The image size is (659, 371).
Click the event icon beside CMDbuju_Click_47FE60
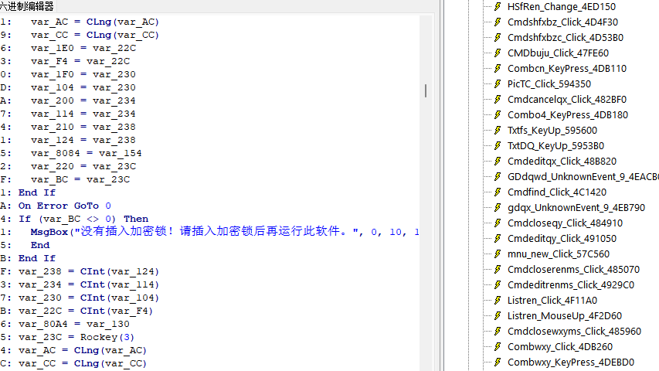coord(498,53)
